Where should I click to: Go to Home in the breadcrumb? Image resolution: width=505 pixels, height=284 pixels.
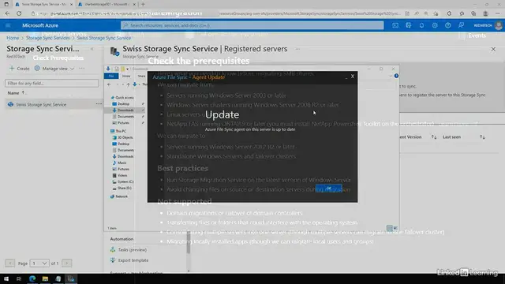(x=13, y=38)
